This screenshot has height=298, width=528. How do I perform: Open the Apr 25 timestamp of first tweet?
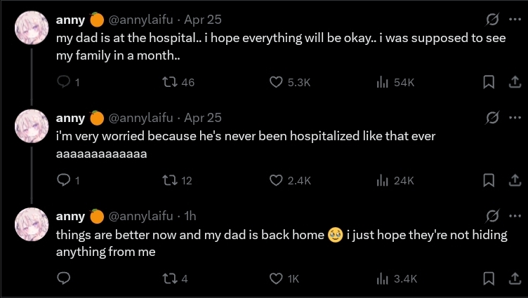point(203,20)
